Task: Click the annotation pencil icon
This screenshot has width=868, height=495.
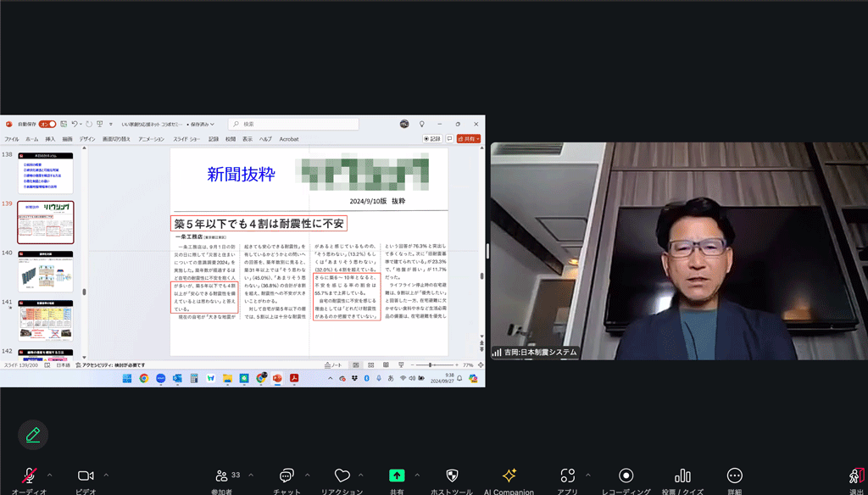Action: click(x=33, y=435)
